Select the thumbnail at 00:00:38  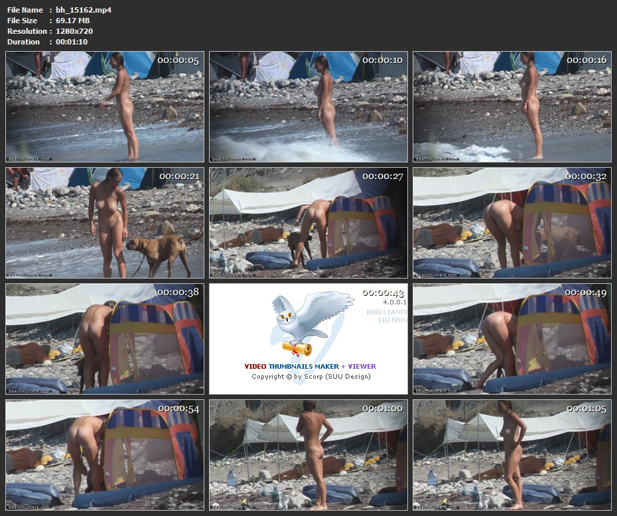click(105, 339)
